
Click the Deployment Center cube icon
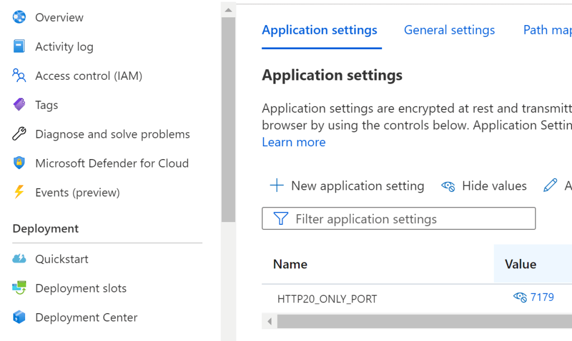click(x=19, y=317)
